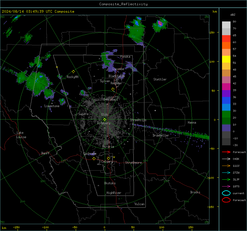This screenshot has height=231, width=247.
Task: Select the purple 36-39 dBZ color swatch
Action: pyautogui.click(x=226, y=94)
